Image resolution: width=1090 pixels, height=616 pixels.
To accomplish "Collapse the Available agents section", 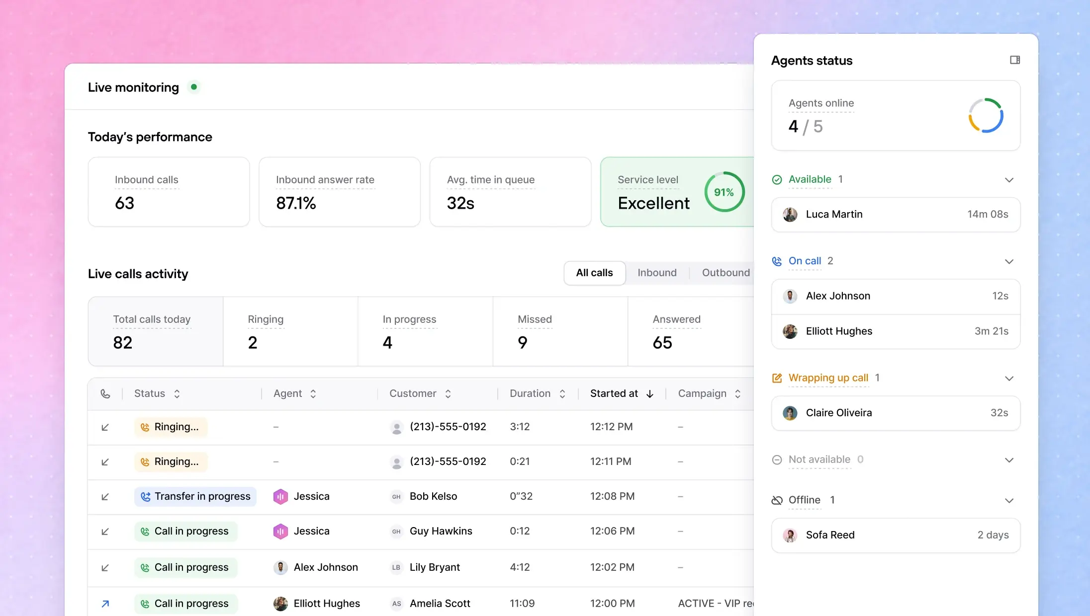I will pyautogui.click(x=1009, y=180).
